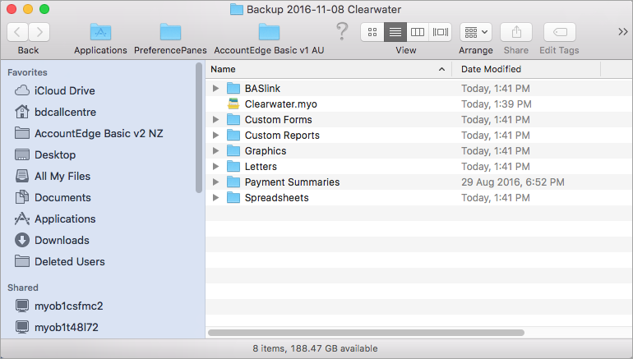Open iCloud Drive in sidebar

coord(64,90)
